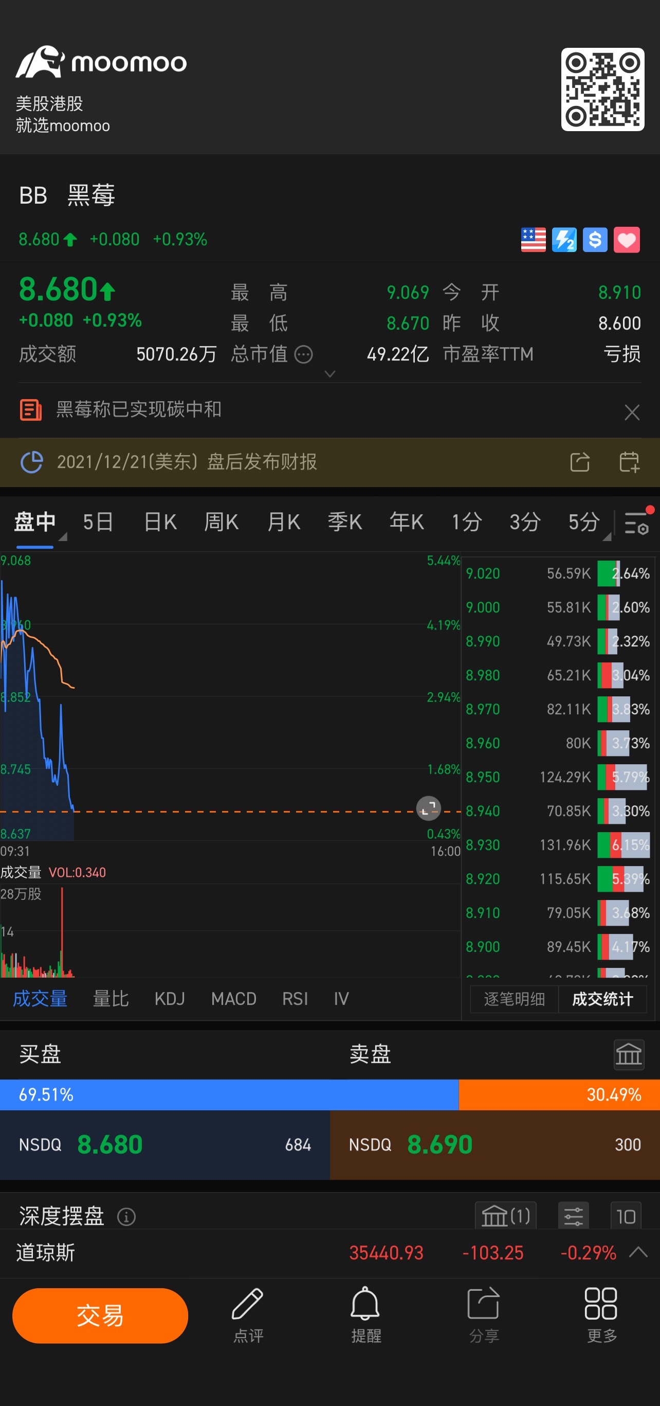The height and width of the screenshot is (1406, 660).
Task: Expand more stock stats chevron
Action: pyautogui.click(x=329, y=374)
